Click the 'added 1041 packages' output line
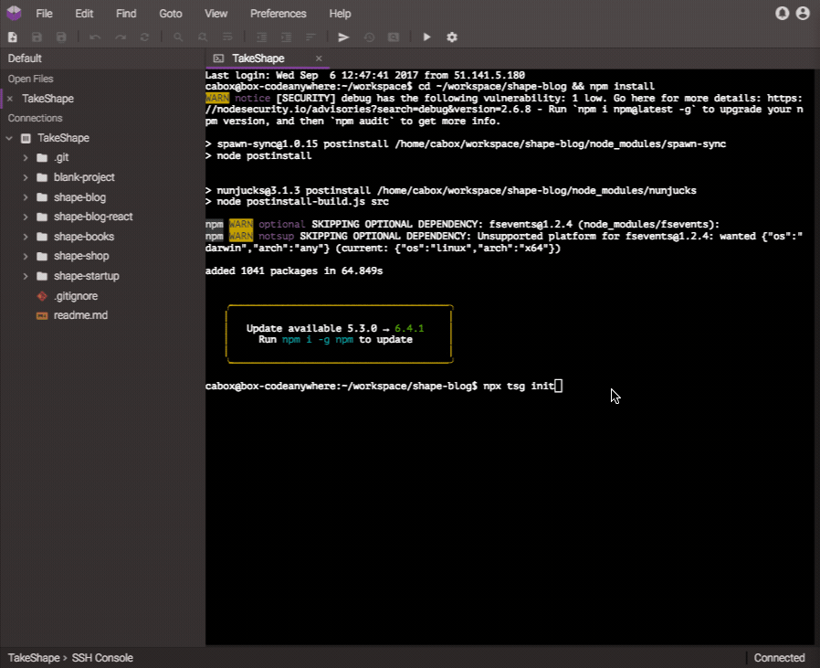Viewport: 820px width, 668px height. coord(294,271)
